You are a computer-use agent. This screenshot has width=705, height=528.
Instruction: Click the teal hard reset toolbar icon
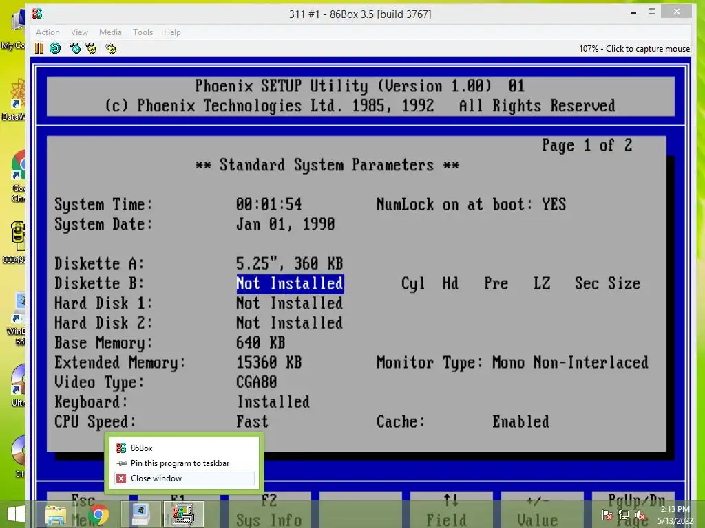click(x=55, y=48)
